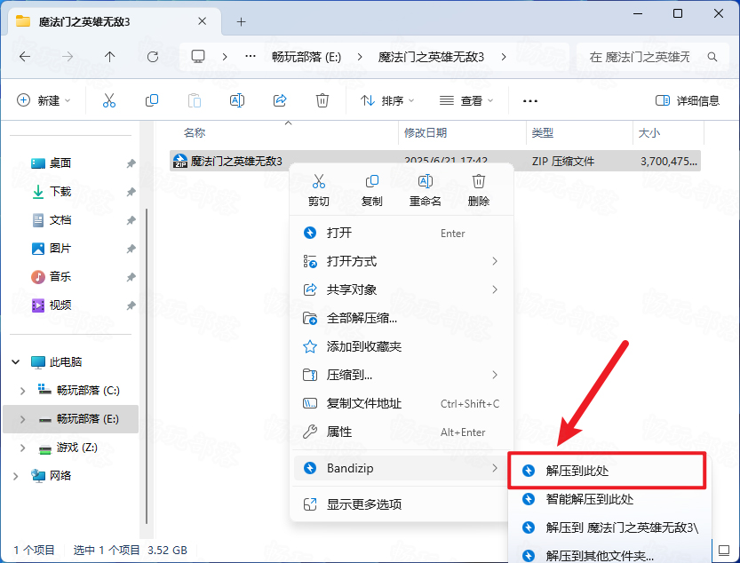Select 畅玩部落 (E:) in the sidebar

[71, 419]
